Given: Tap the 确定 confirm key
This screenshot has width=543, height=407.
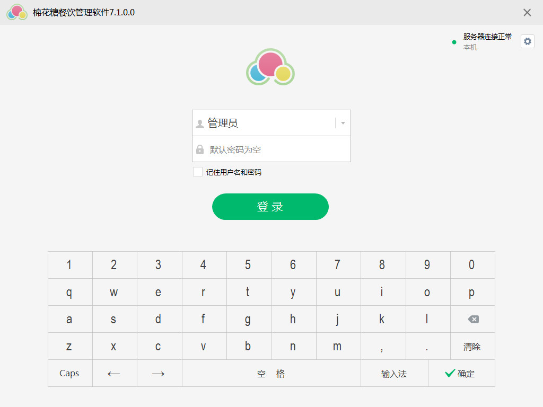Looking at the screenshot, I should click(462, 373).
